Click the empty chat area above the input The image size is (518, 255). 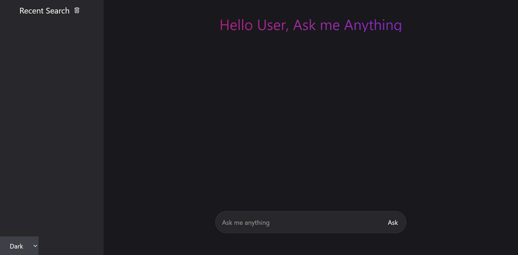point(310,121)
